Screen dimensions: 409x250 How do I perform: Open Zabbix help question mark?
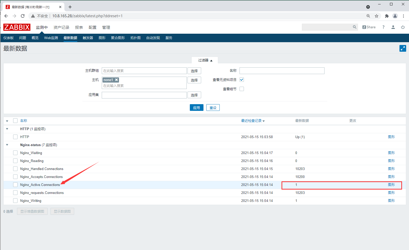[384, 27]
